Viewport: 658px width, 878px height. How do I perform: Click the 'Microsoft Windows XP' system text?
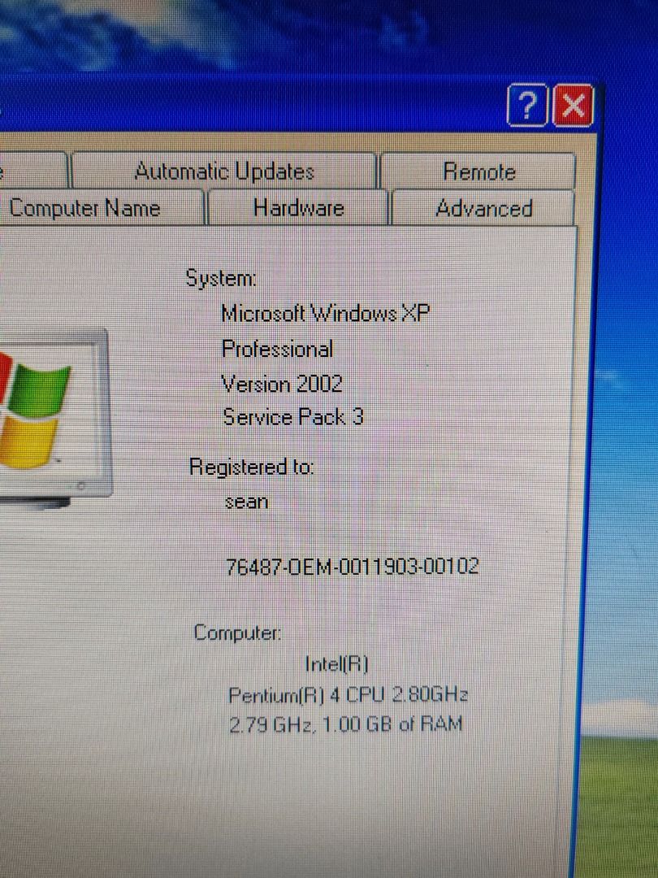pyautogui.click(x=327, y=313)
